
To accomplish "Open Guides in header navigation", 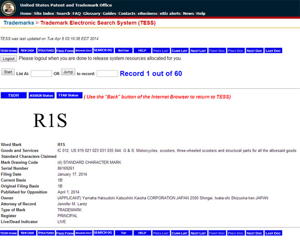I will coord(109,14).
